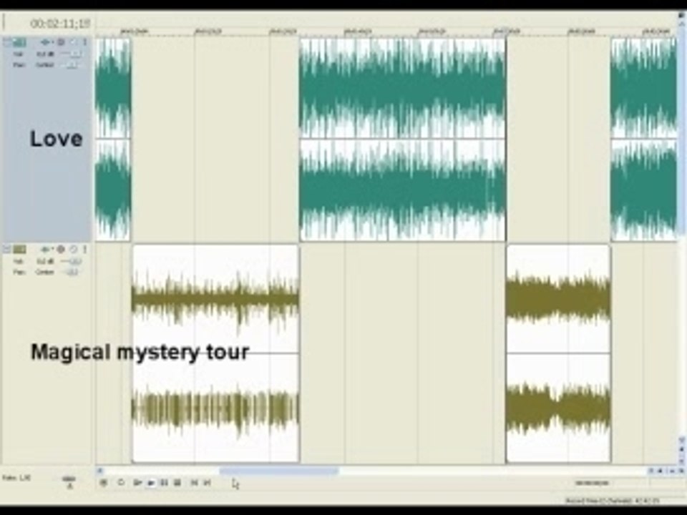Toggle Loop Playback in transport bar
Viewport: 687px width, 515px height.
pyautogui.click(x=121, y=483)
